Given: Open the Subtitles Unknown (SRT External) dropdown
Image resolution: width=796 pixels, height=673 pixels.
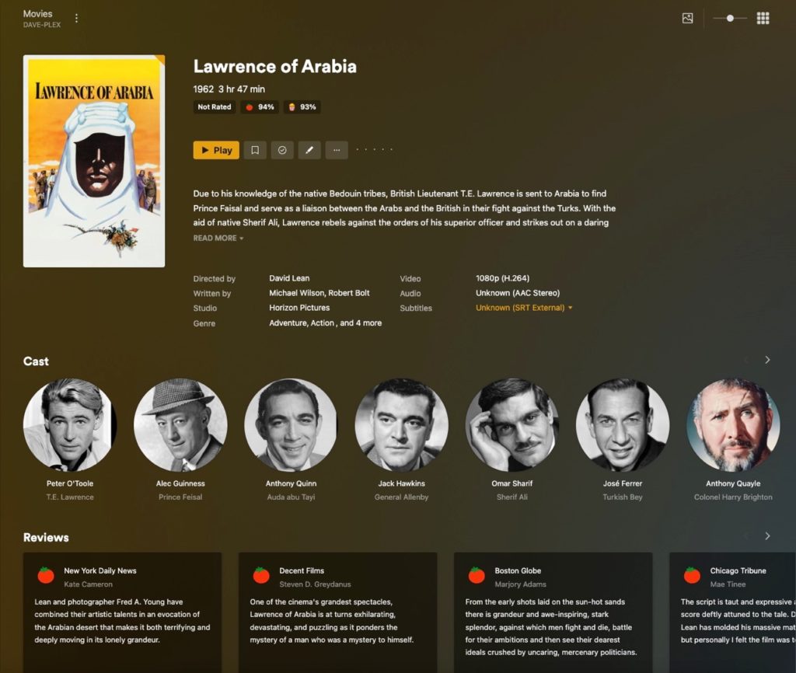Looking at the screenshot, I should pos(524,308).
